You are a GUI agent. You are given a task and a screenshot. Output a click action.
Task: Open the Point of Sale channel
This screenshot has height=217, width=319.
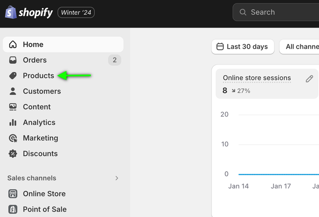click(45, 210)
